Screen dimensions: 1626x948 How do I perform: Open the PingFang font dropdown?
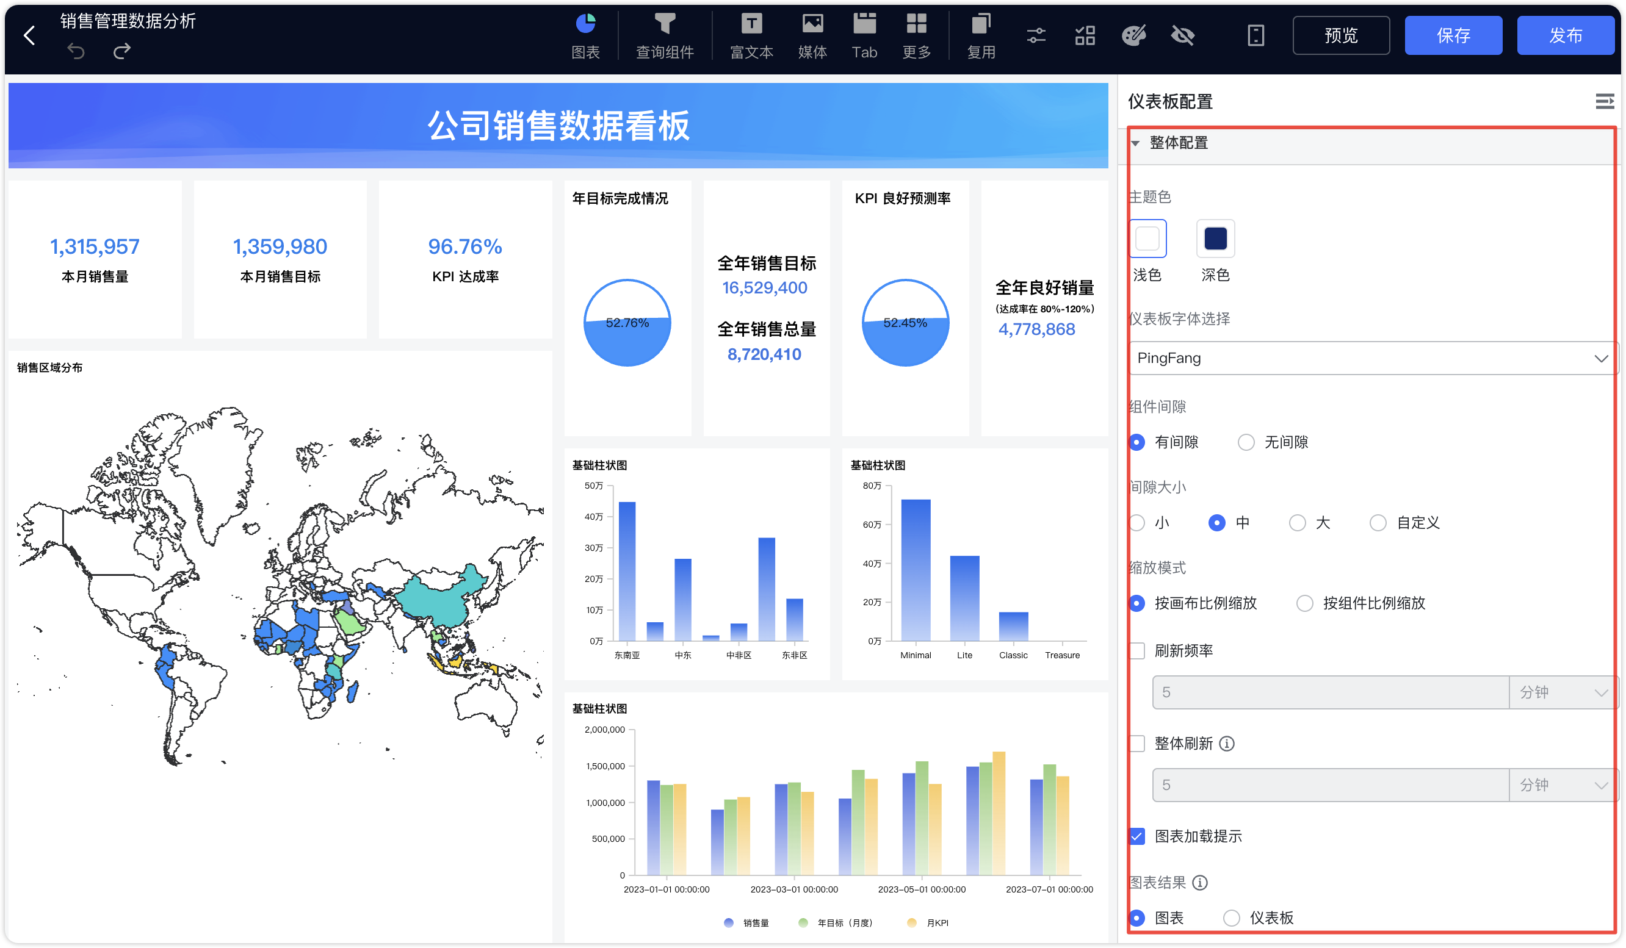point(1373,358)
